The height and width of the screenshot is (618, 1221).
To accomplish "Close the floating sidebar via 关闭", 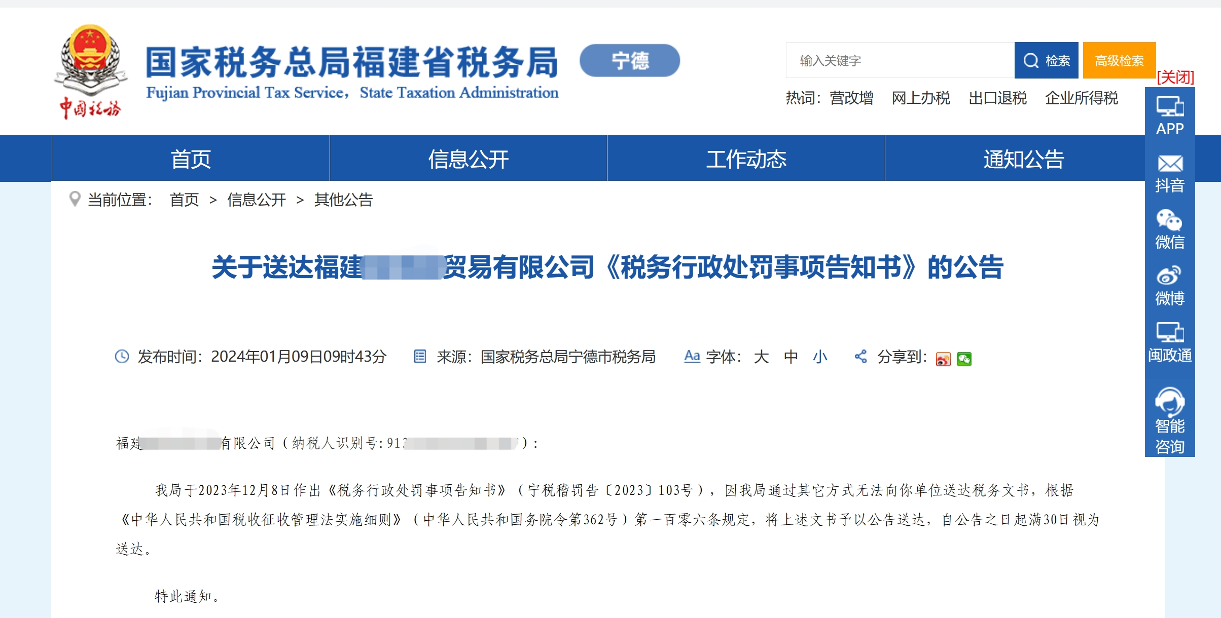I will pyautogui.click(x=1175, y=77).
